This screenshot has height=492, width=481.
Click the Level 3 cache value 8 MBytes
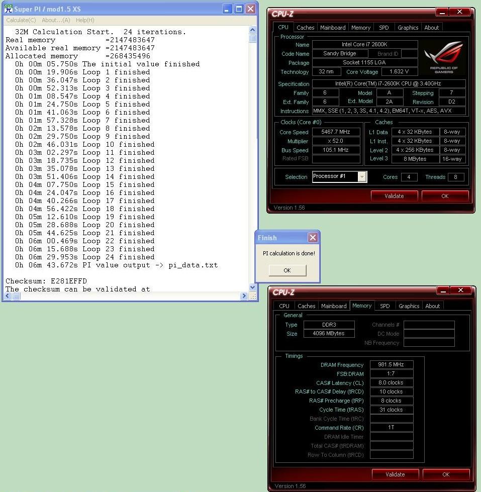point(415,159)
